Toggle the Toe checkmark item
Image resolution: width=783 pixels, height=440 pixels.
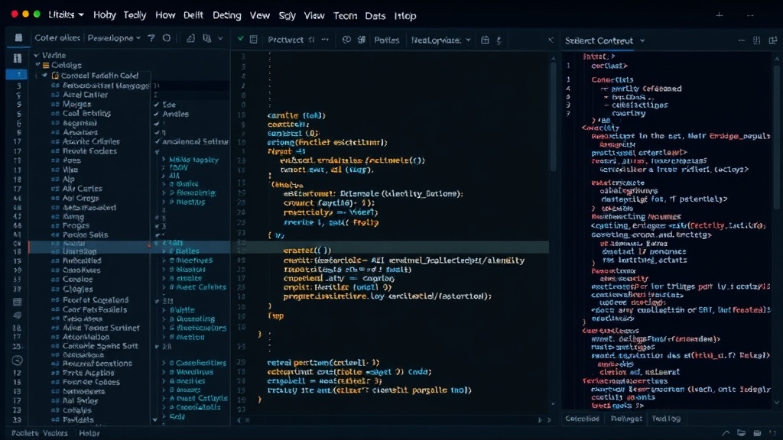165,104
